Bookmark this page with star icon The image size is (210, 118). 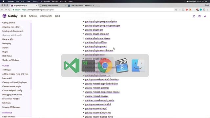(x=176, y=10)
